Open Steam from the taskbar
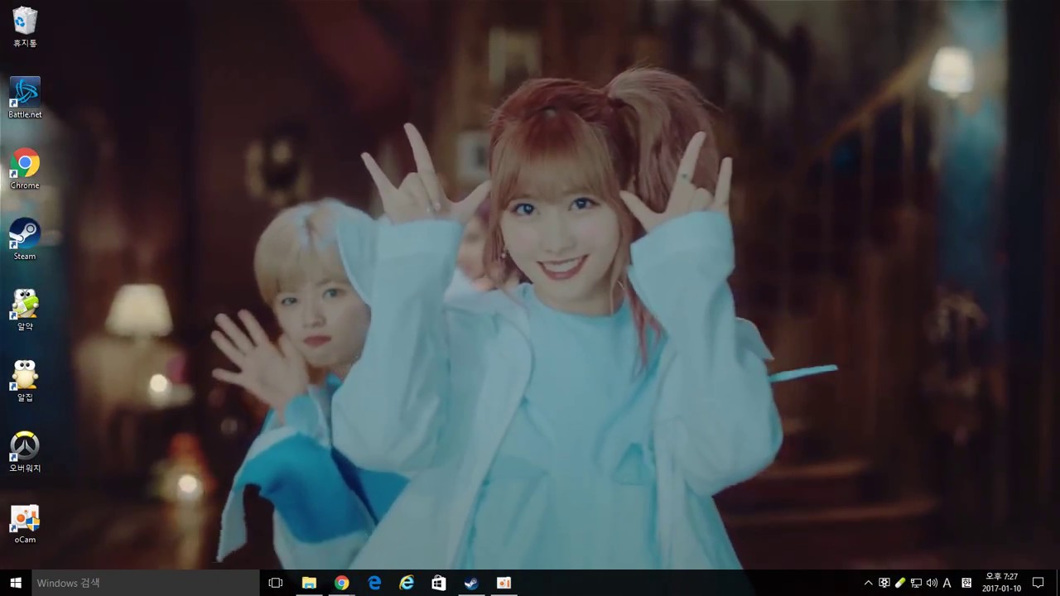The height and width of the screenshot is (596, 1060). tap(471, 583)
